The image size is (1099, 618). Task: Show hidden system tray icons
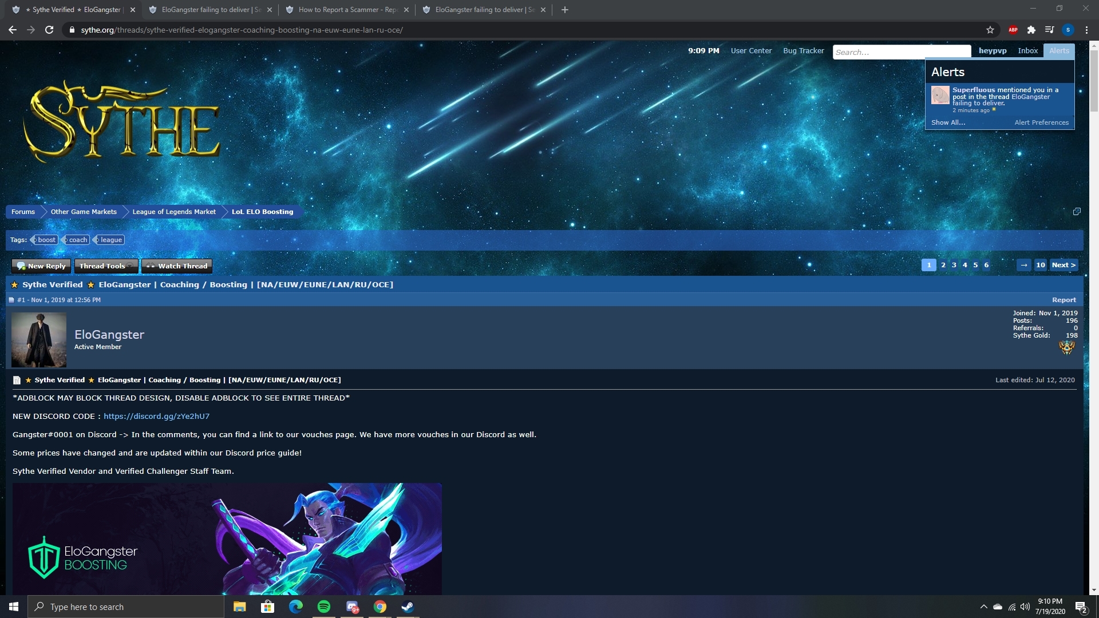click(x=983, y=607)
